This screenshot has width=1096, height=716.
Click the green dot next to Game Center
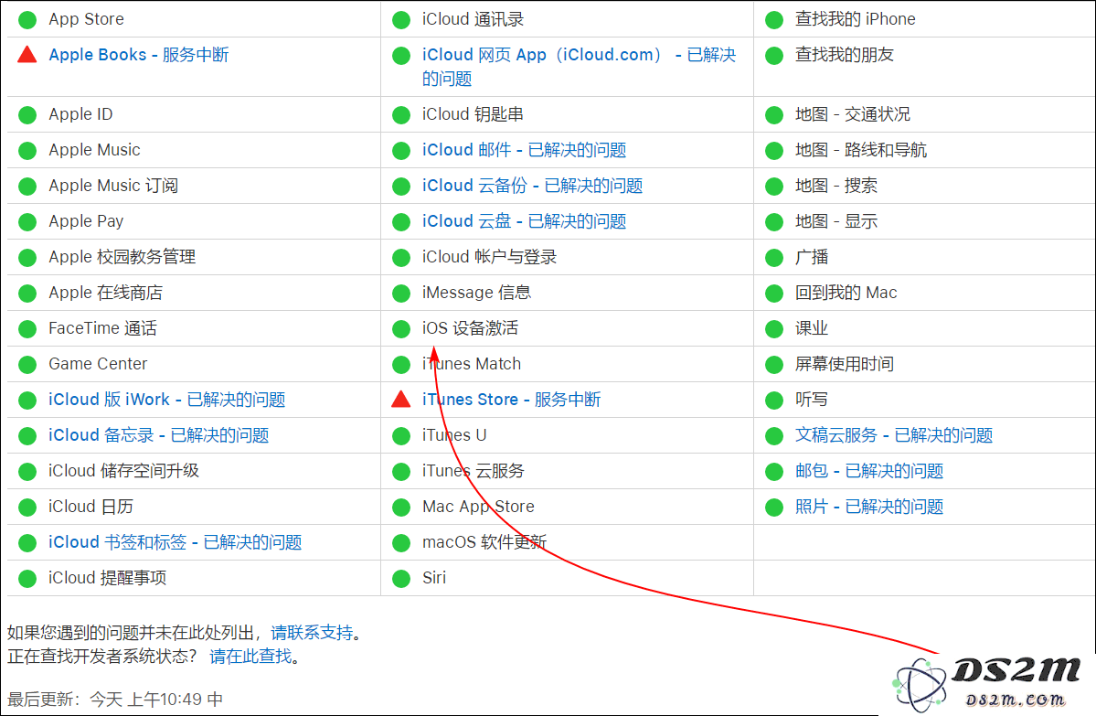pos(27,364)
